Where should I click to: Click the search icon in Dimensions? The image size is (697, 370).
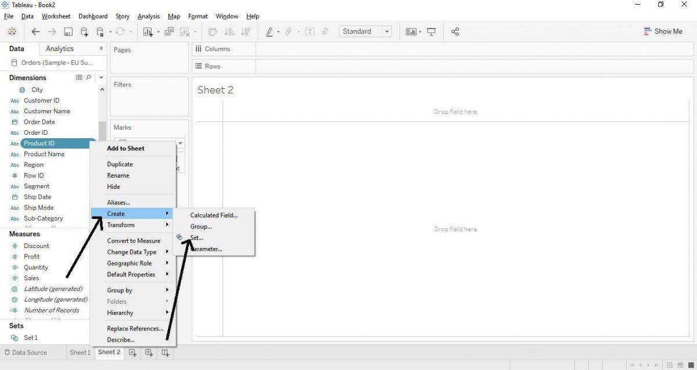[x=89, y=77]
